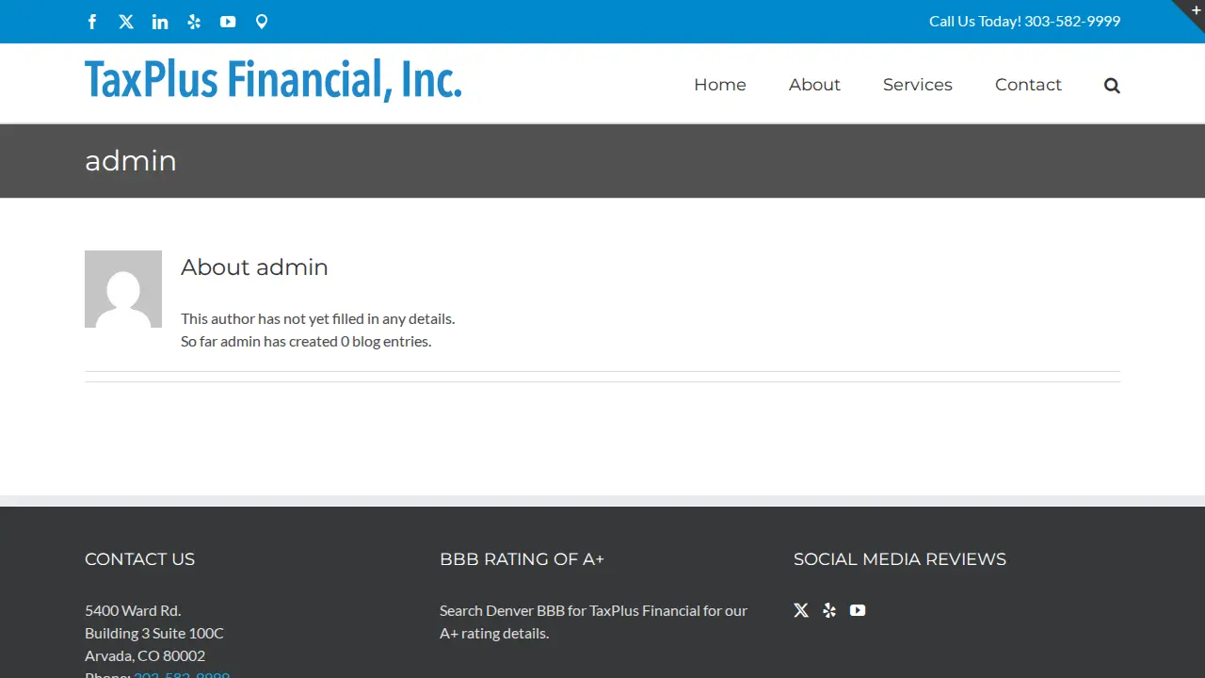This screenshot has height=678, width=1205.
Task: Expand the sliding bar plus toggle
Action: (x=1196, y=9)
